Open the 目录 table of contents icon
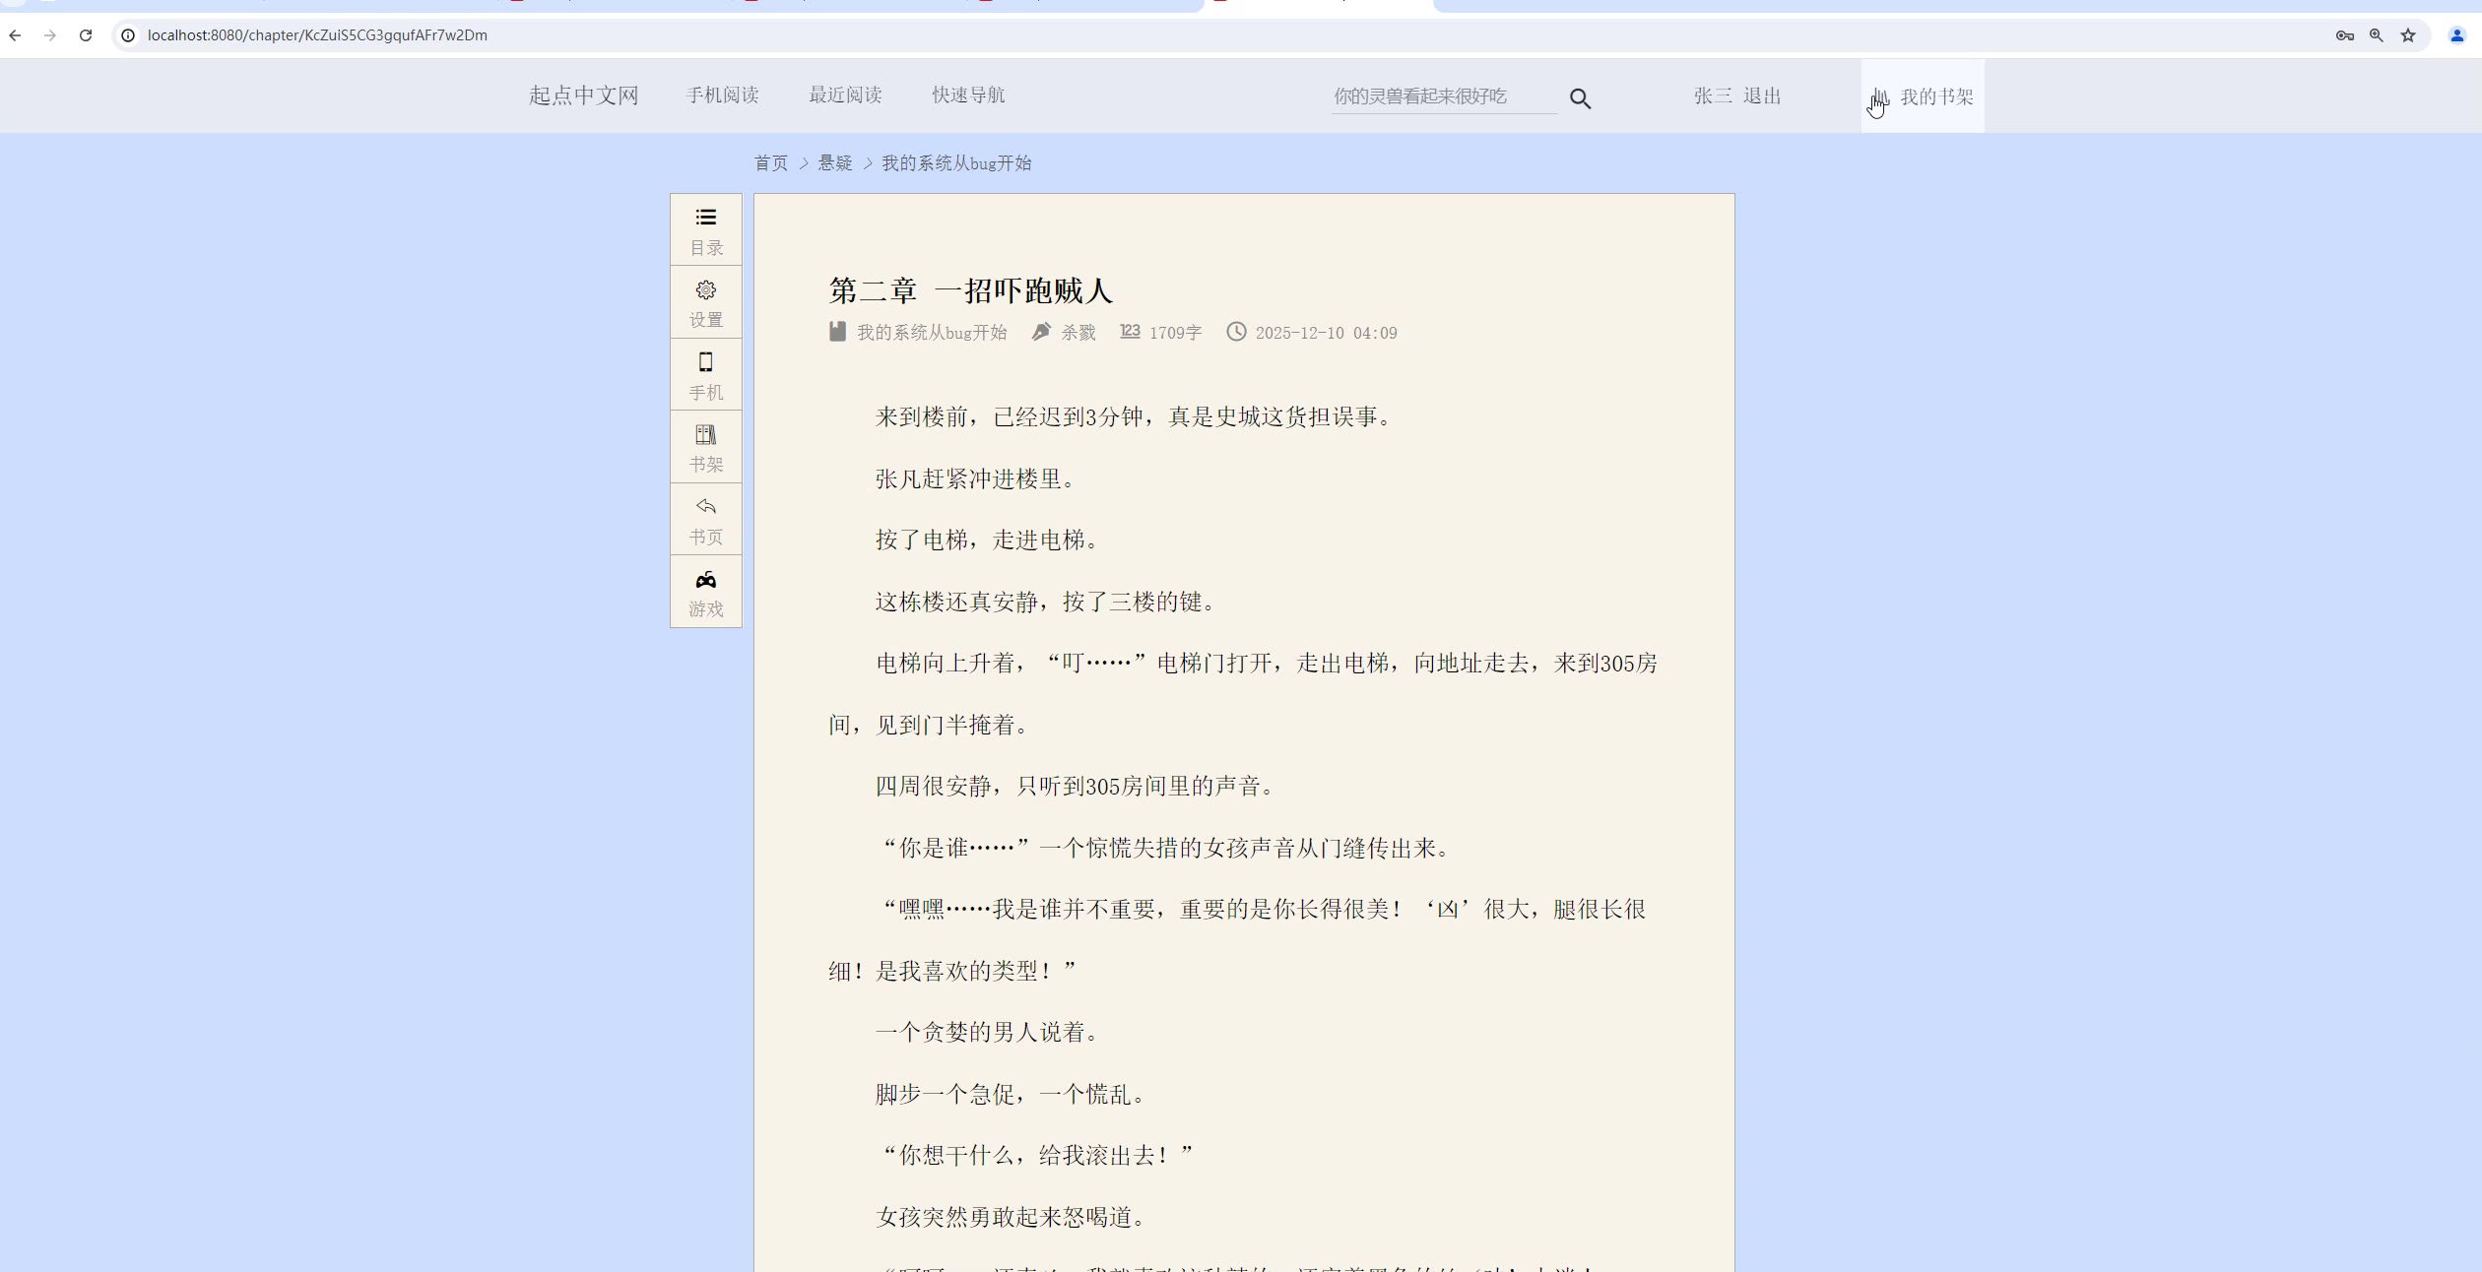Viewport: 2482px width, 1272px height. (x=705, y=230)
